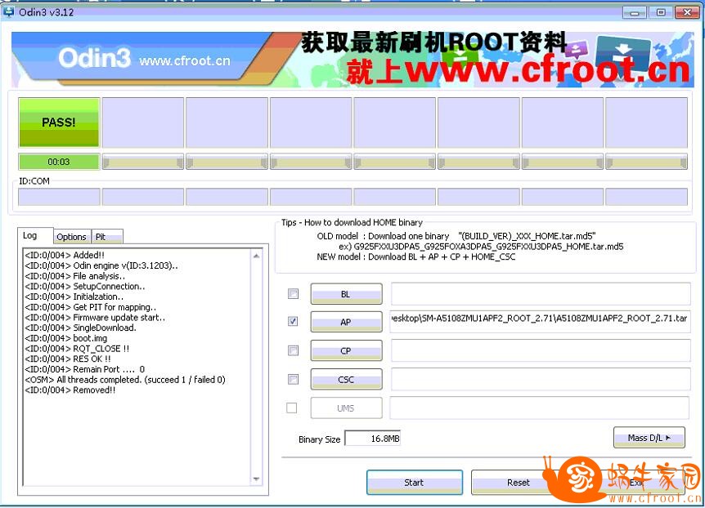Screen dimensions: 705x508
Task: Click the green PASS! status box
Action: (59, 123)
